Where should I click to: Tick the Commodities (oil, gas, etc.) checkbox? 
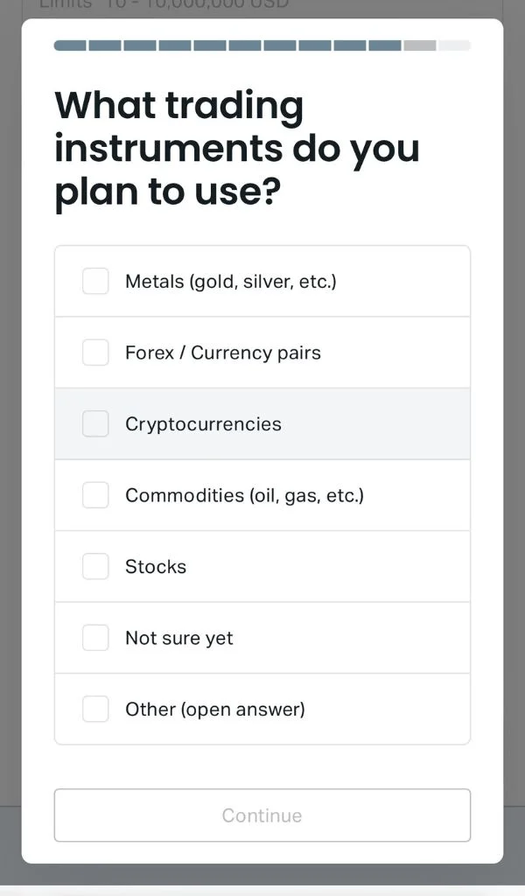95,494
